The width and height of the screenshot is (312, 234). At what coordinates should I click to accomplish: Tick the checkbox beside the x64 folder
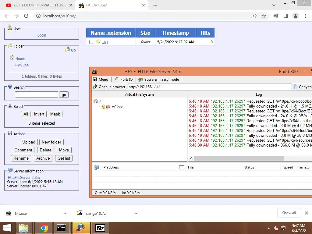[91, 42]
